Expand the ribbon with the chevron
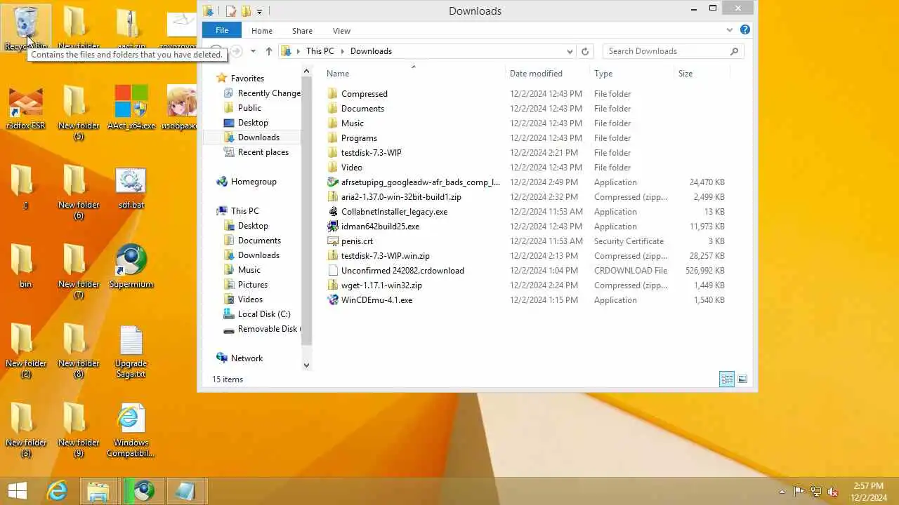 (x=729, y=30)
